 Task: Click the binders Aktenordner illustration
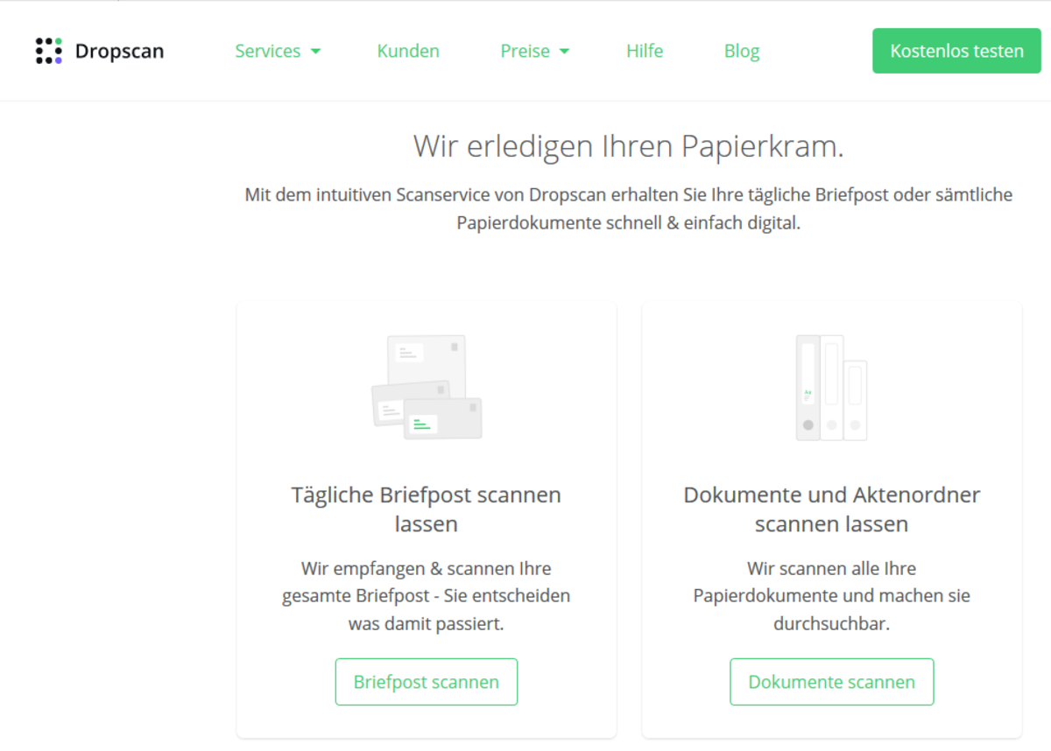pos(831,387)
